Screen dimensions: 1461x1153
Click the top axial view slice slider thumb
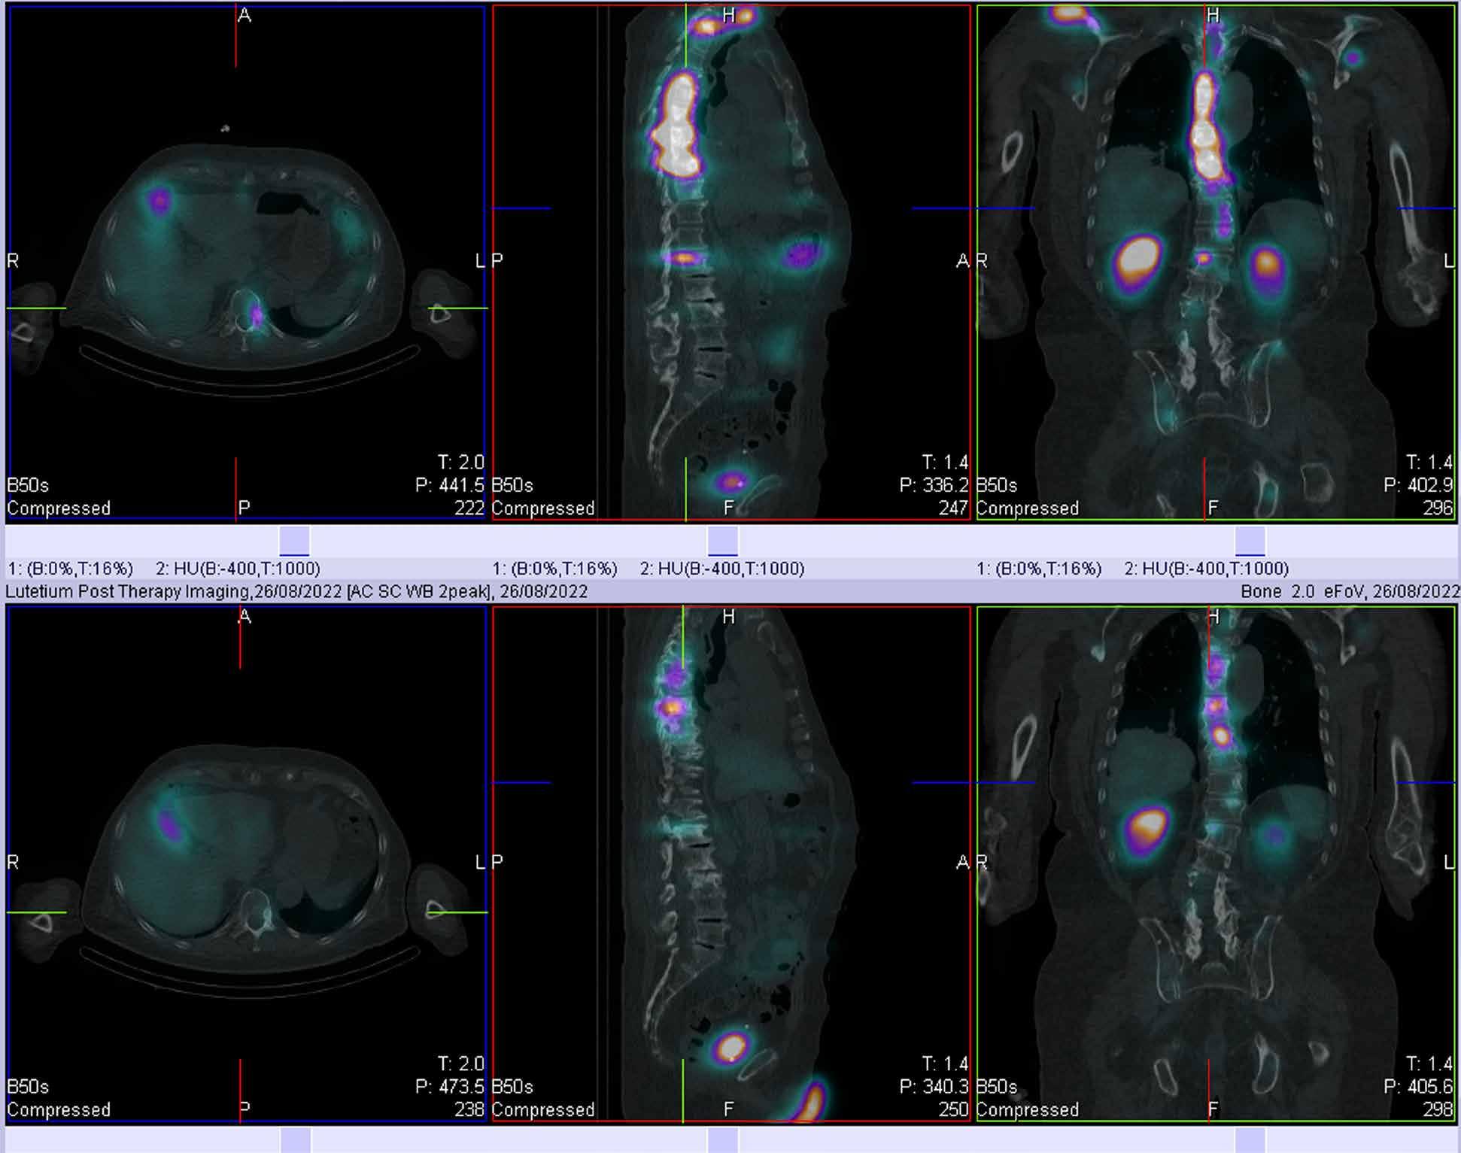pos(294,541)
